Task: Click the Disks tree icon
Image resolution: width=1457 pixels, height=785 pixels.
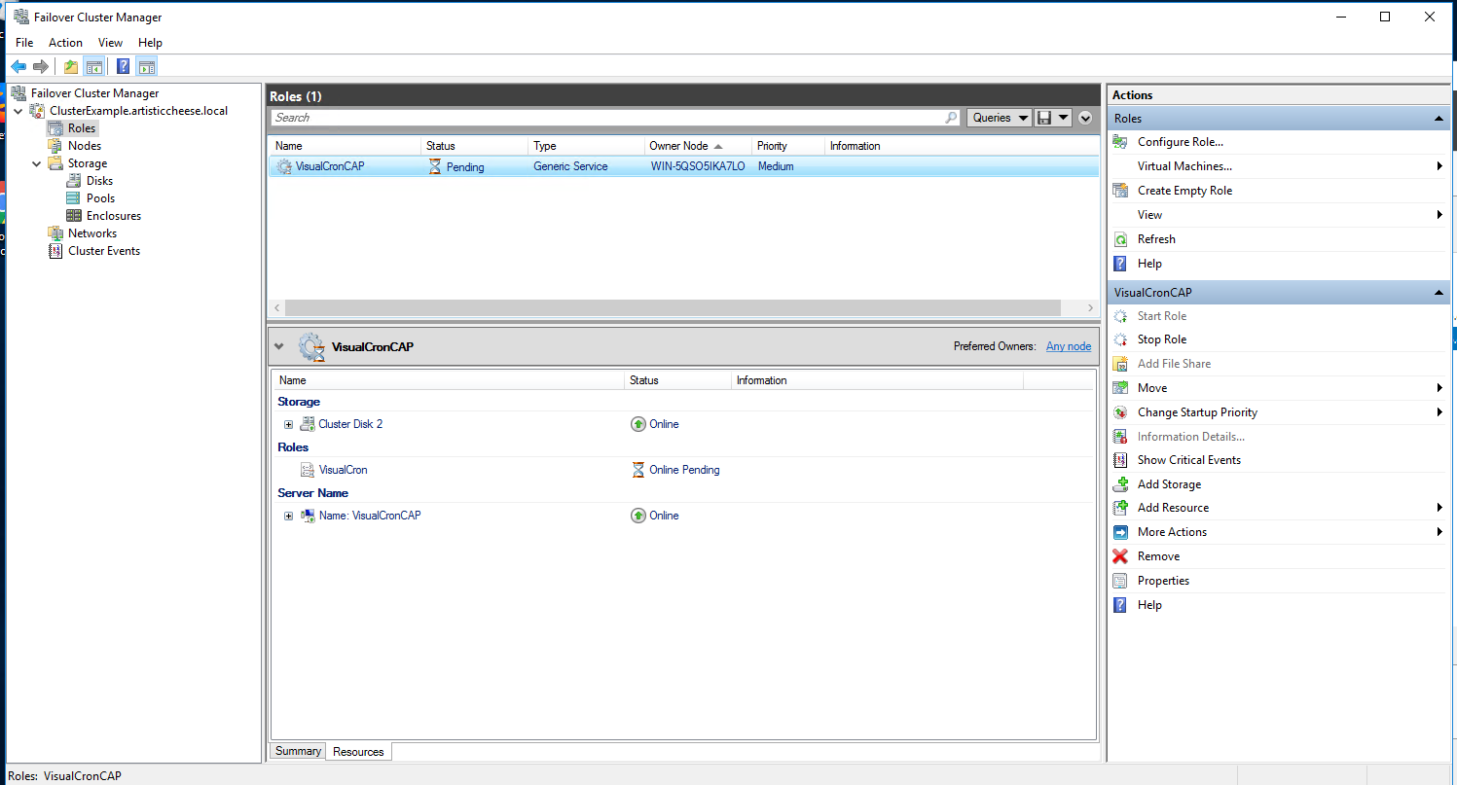Action: pos(74,181)
